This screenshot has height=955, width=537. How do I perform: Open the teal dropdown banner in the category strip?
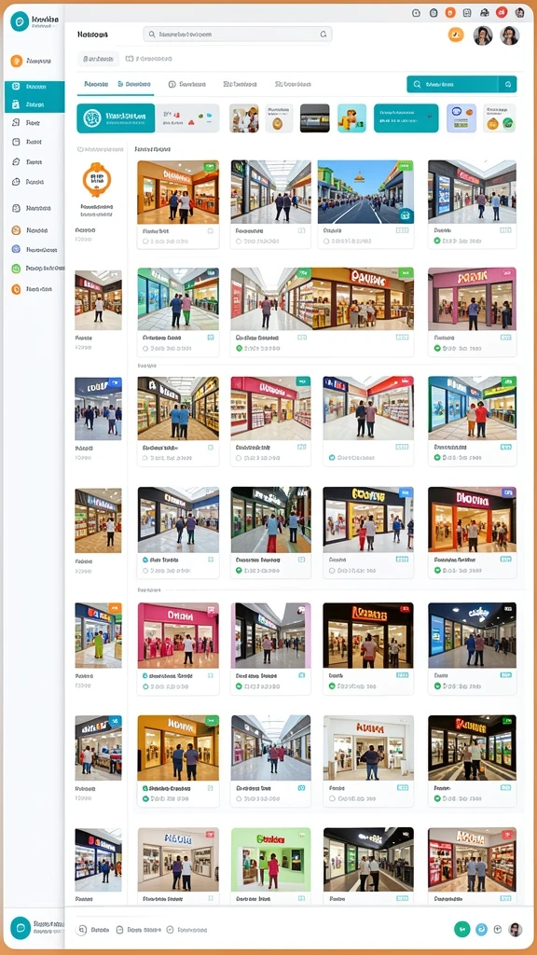[x=406, y=118]
